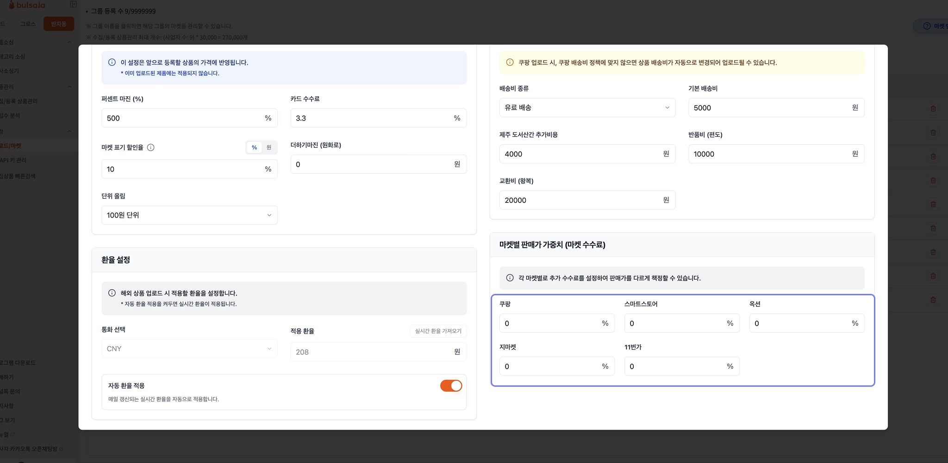Click the 소싱기 sidebar item

[x=9, y=71]
